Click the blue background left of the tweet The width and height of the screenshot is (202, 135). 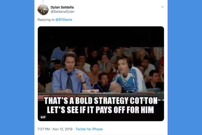coord(17,67)
